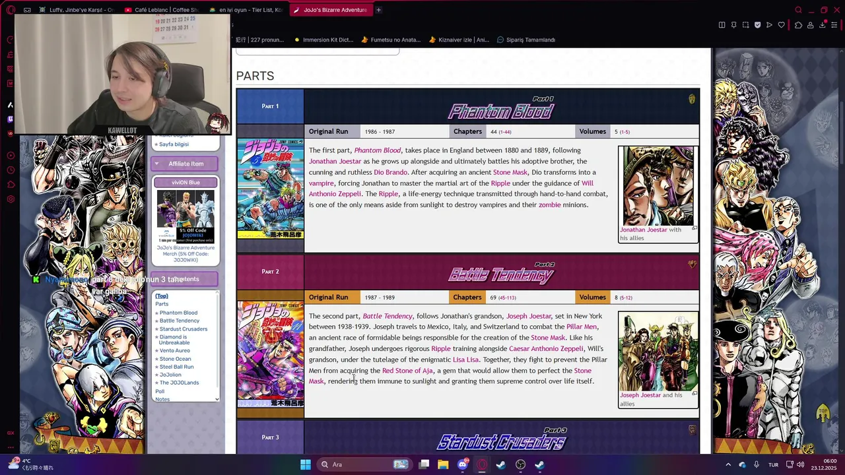Click Windows Start button

305,464
